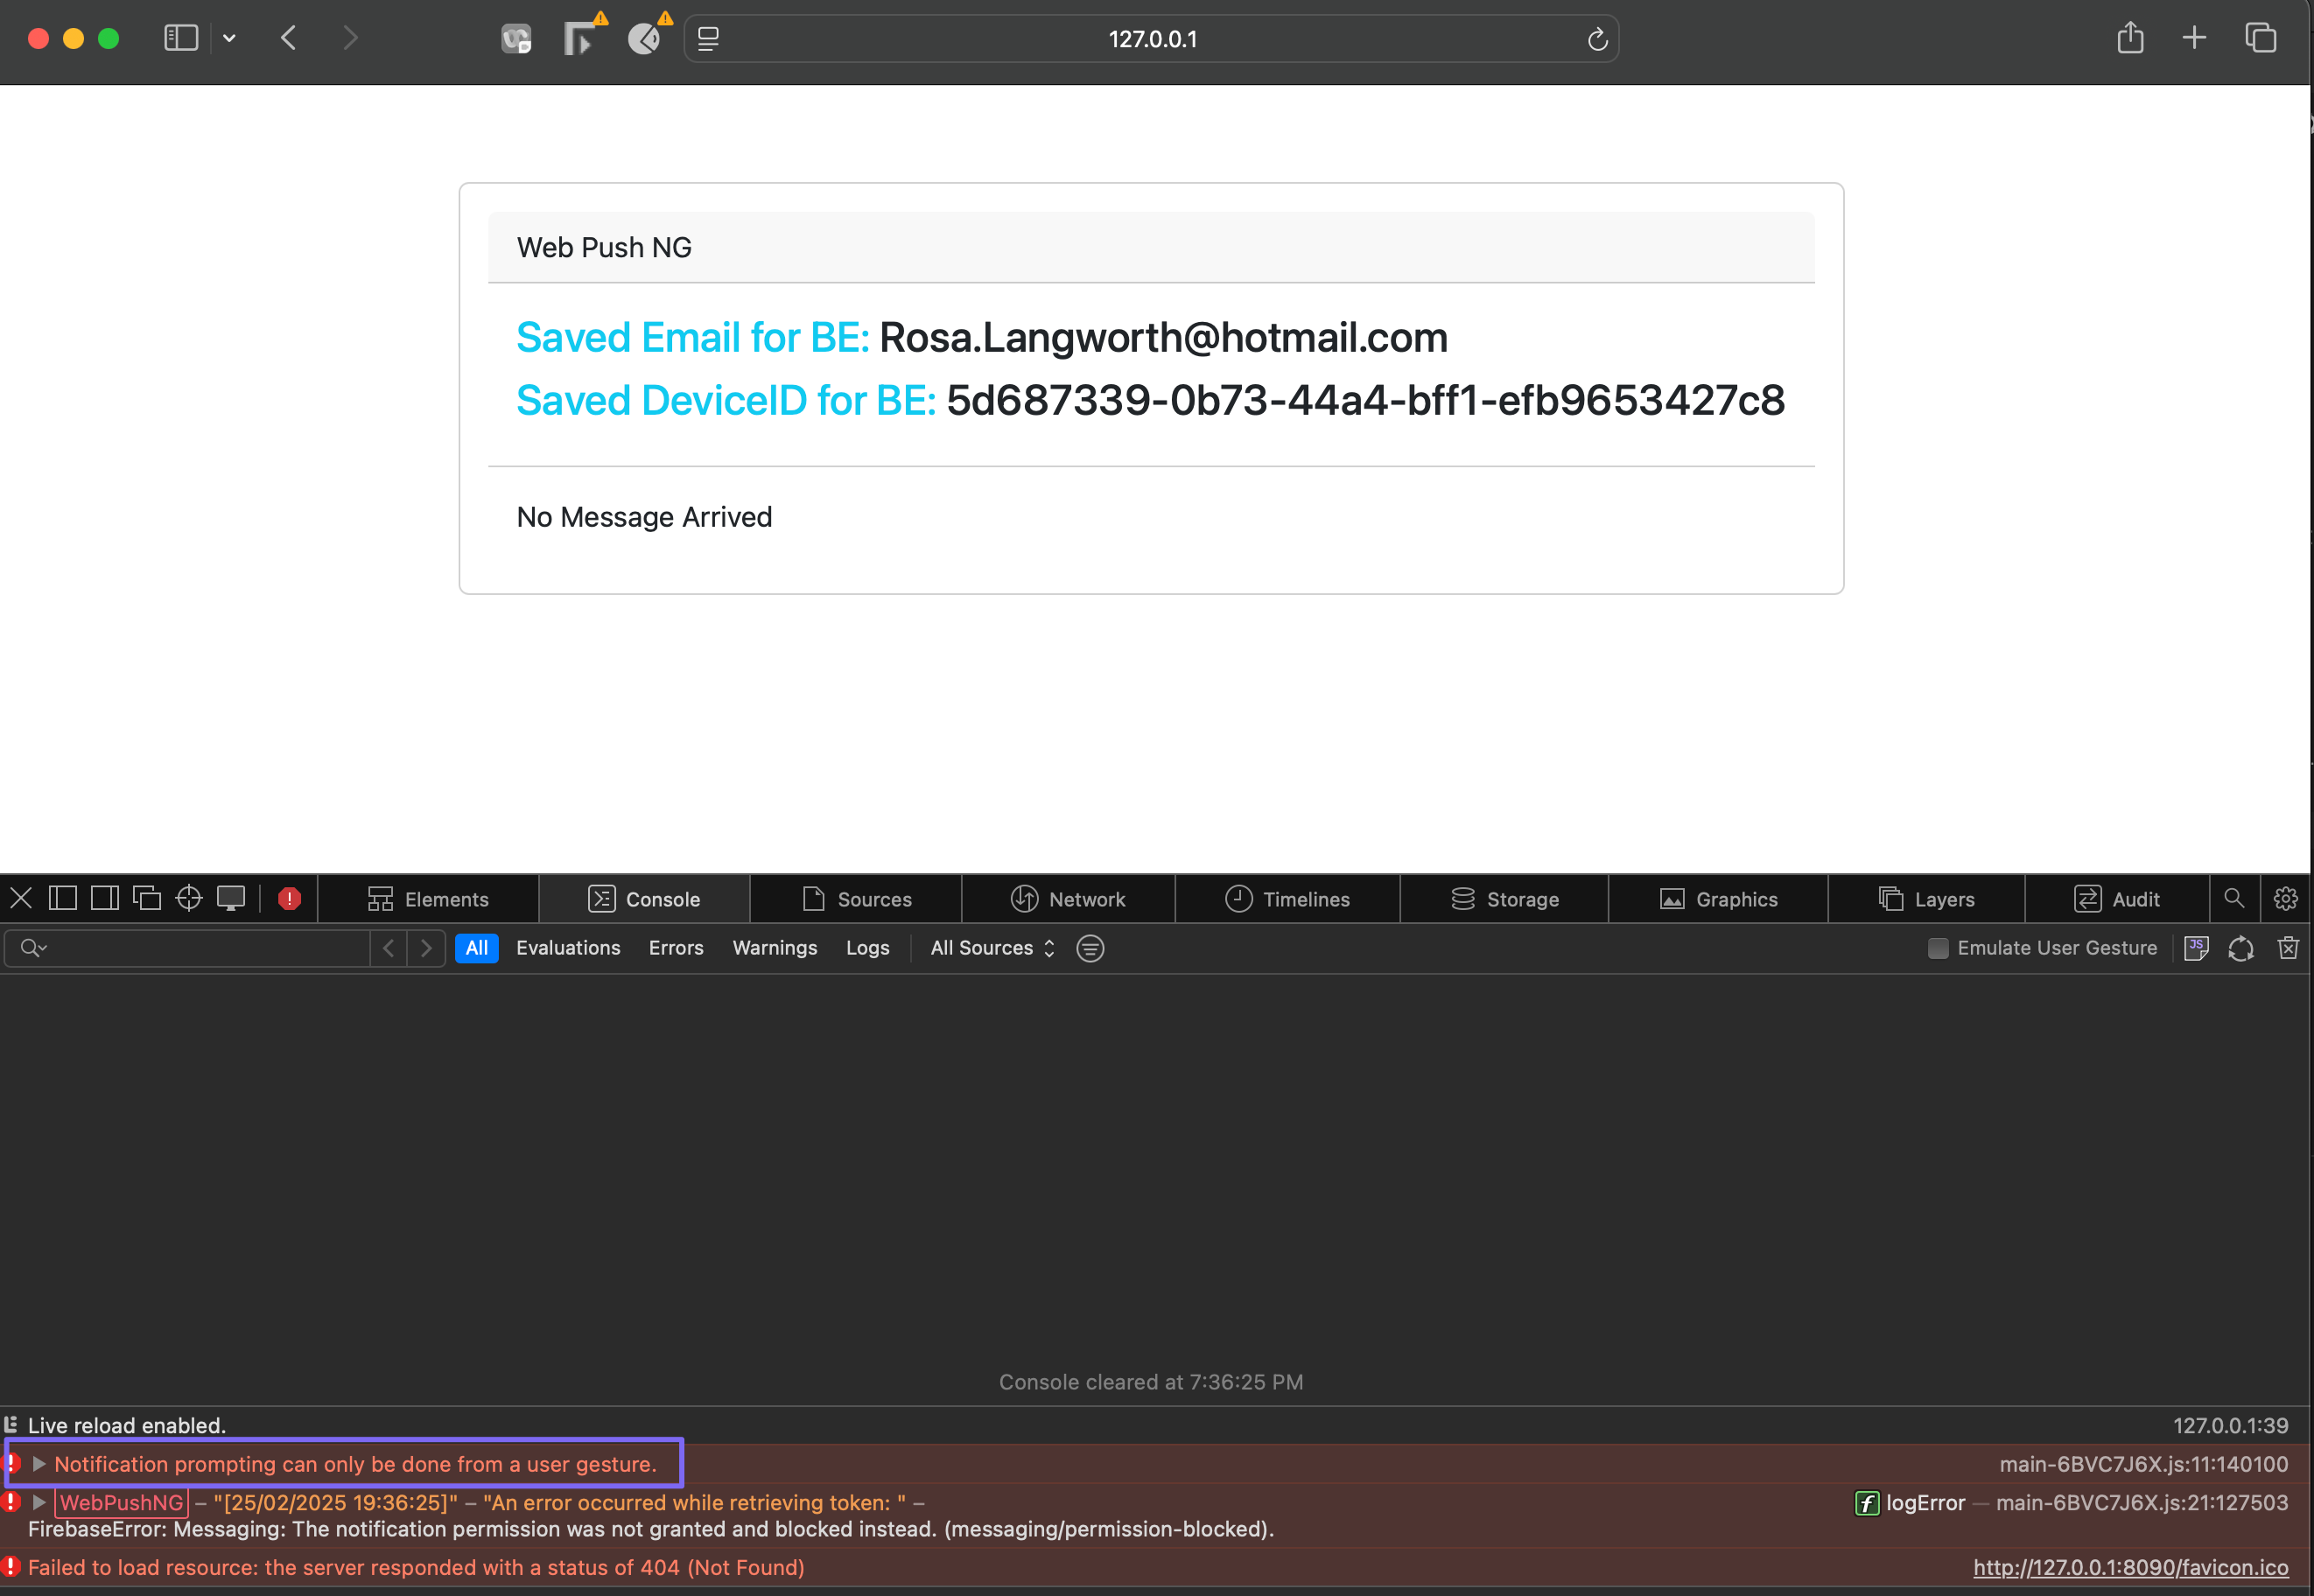Start element selection crosshair tool
Viewport: 2314px width, 1596px height.
189,898
